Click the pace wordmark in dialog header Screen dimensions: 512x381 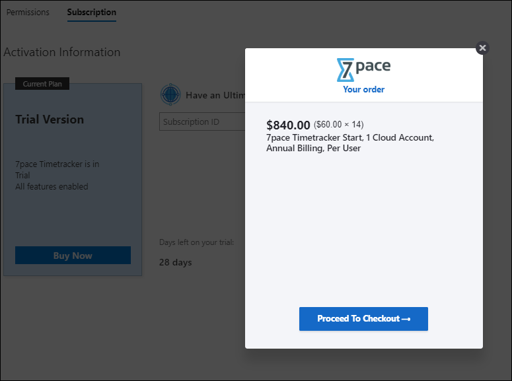pos(373,66)
